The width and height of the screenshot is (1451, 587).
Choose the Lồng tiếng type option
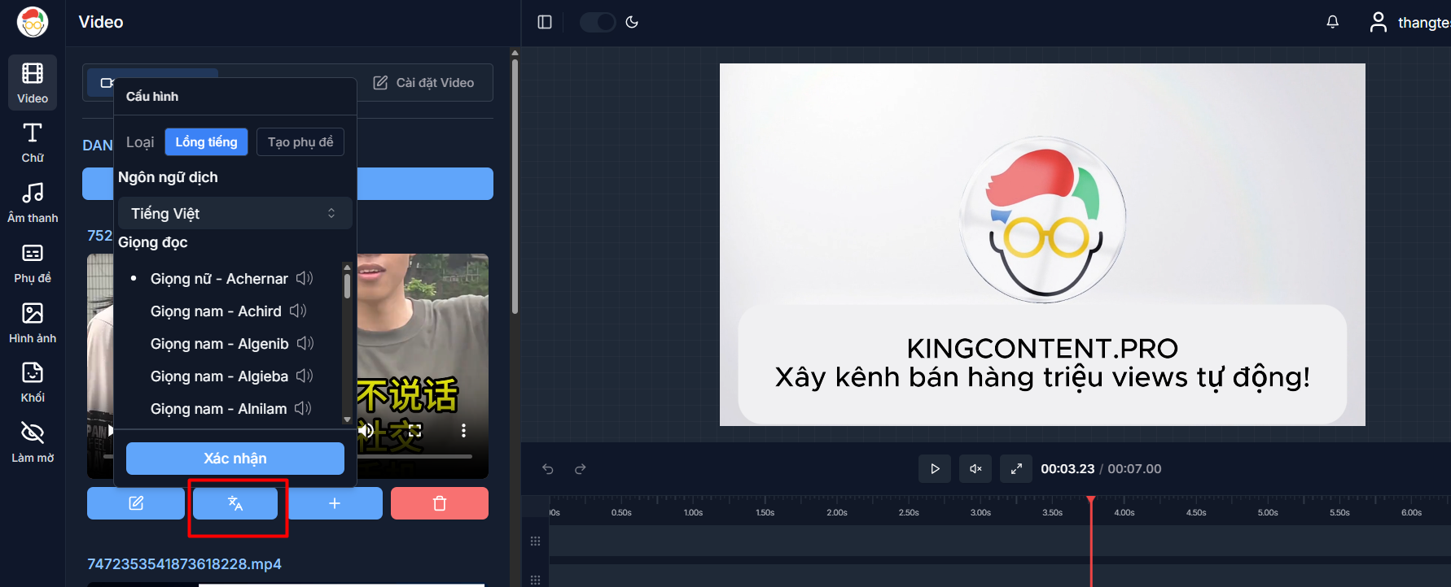[206, 141]
